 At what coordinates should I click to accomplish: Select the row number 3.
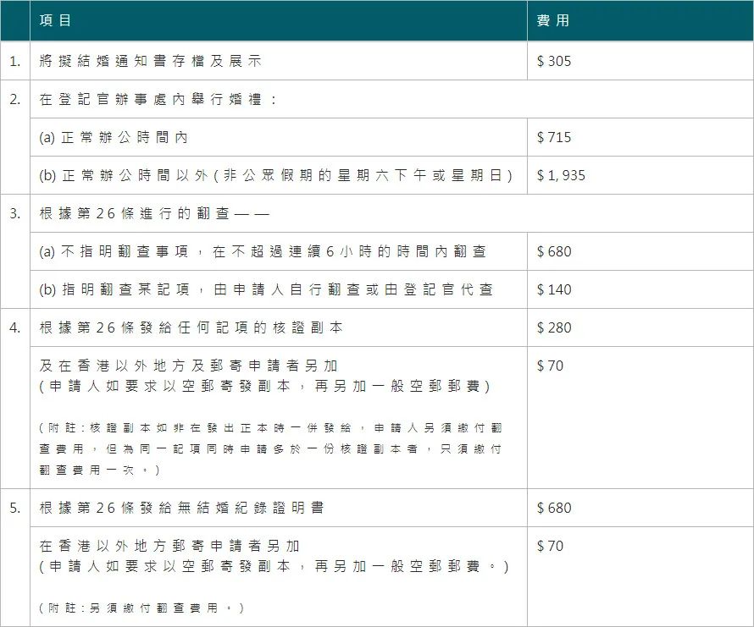[15, 213]
